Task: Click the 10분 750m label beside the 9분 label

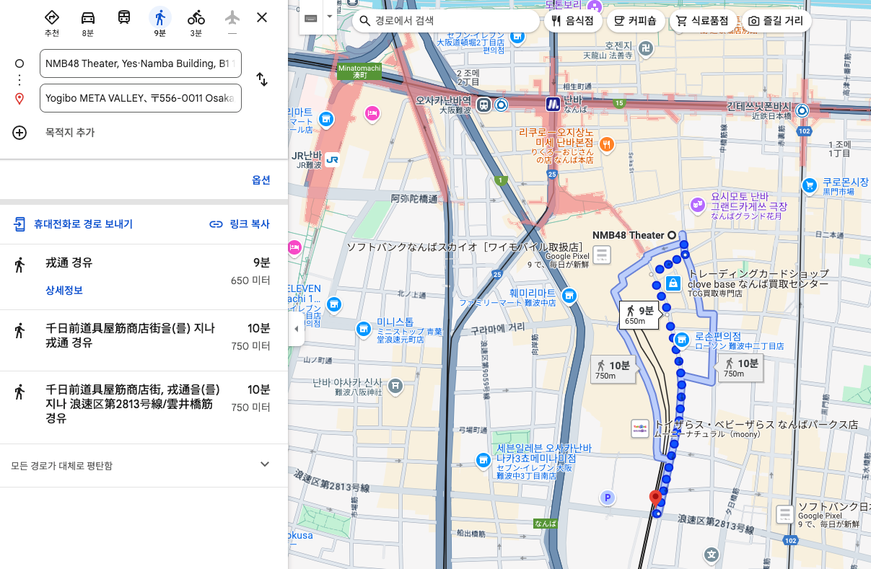Action: pyautogui.click(x=613, y=370)
